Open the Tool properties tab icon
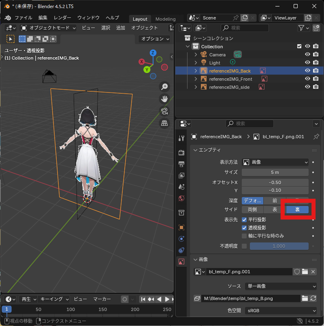Screen dimensions: 324x326 [182, 138]
